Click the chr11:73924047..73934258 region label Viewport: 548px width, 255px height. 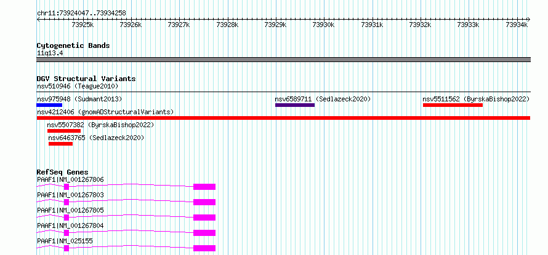[81, 14]
